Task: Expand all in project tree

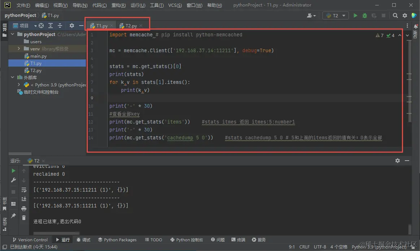Action: (50, 26)
